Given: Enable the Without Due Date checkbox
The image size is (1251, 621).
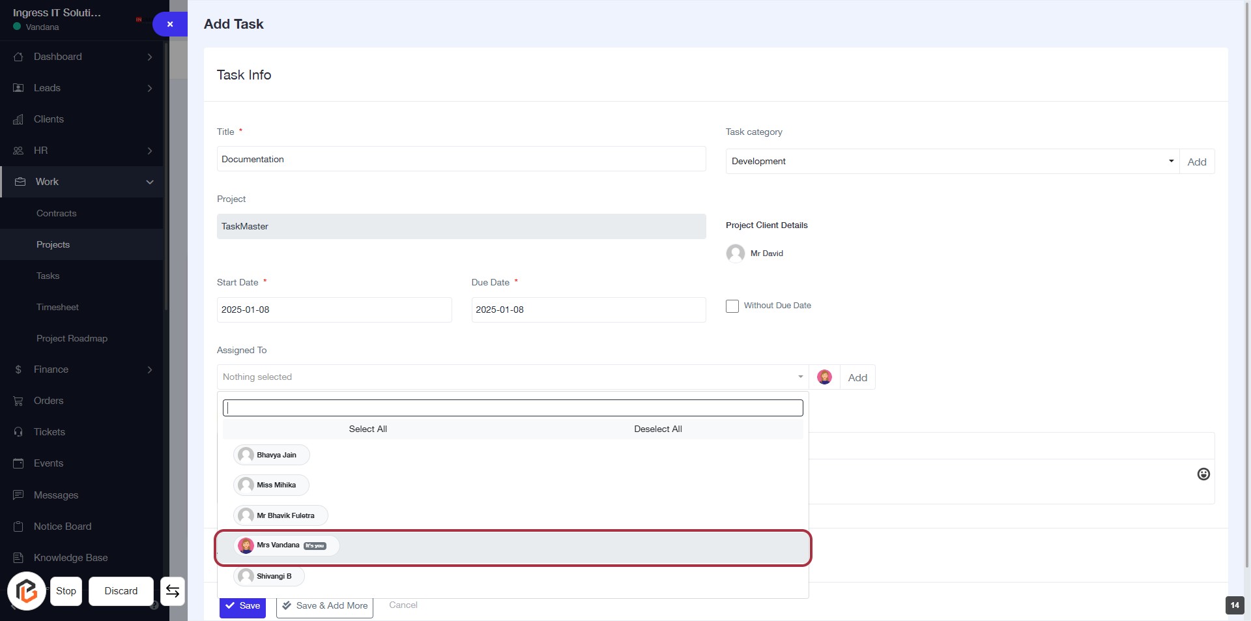Looking at the screenshot, I should tap(732, 306).
